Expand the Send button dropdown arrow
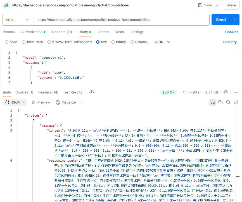242x202 pixels. coord(235,20)
